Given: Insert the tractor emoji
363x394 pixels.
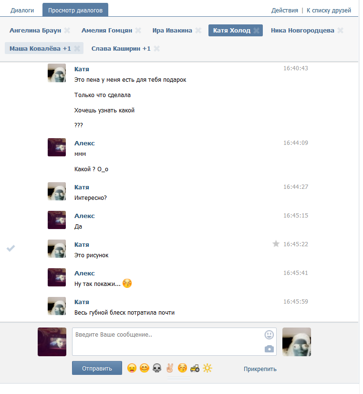Looking at the screenshot, I should pos(195,368).
